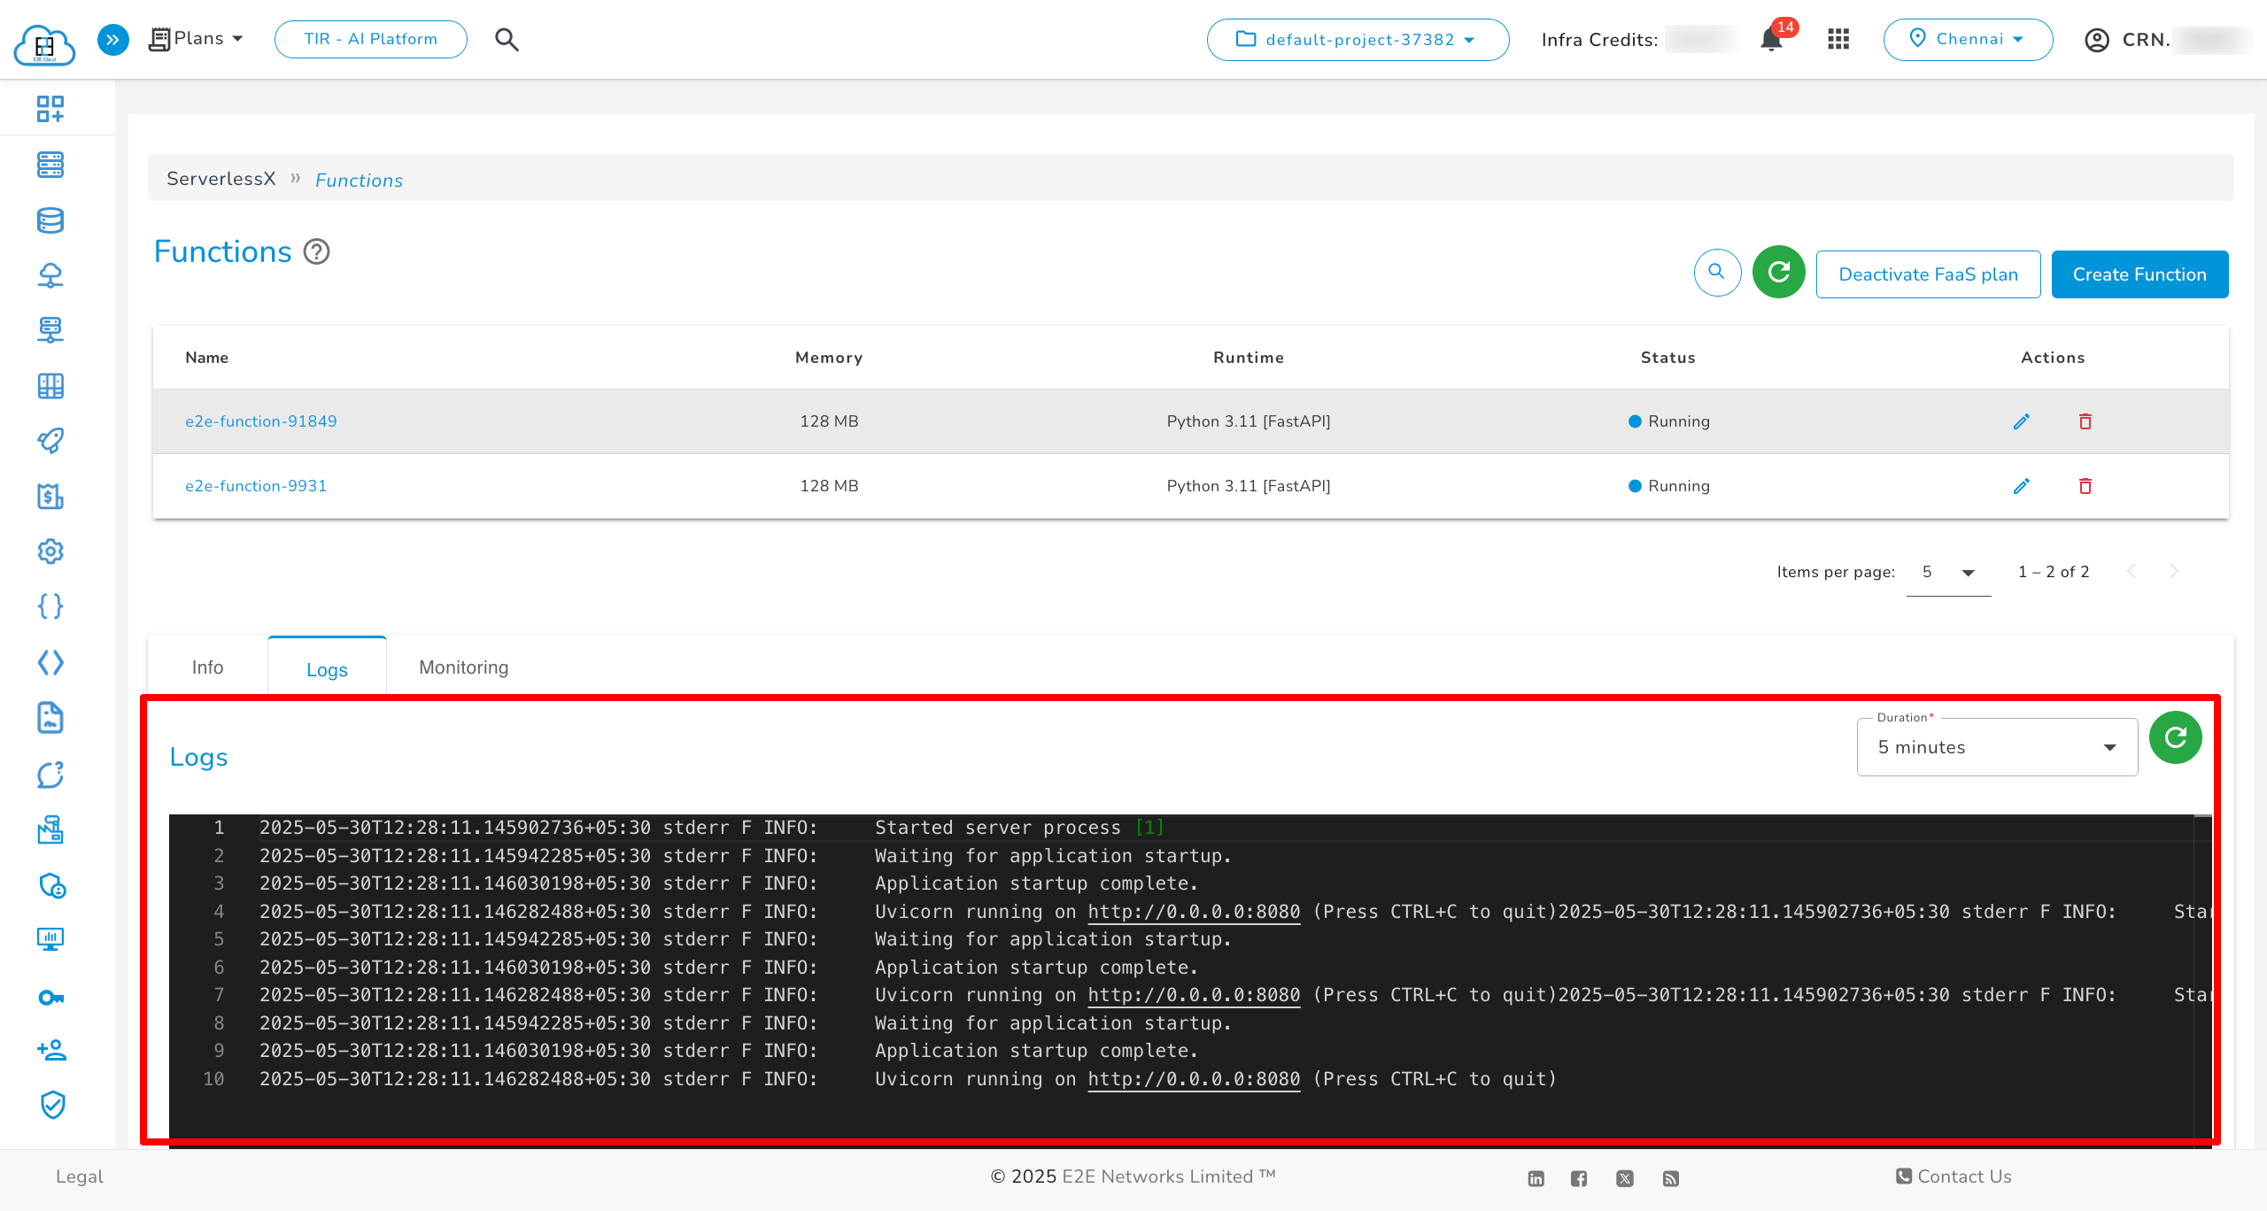Delete e2e-function-9931 via the trash icon
Screen dimensions: 2267x1211
[x=2085, y=486]
